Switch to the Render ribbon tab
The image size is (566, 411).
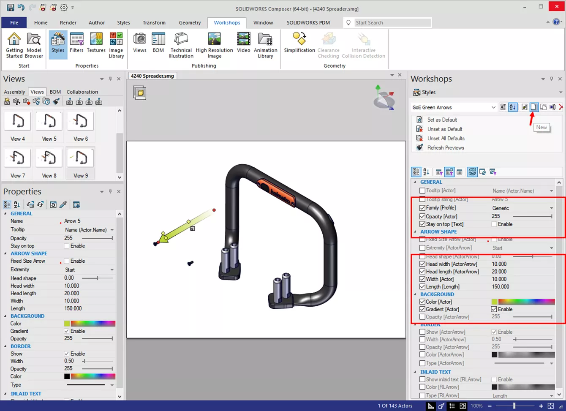[x=68, y=22]
